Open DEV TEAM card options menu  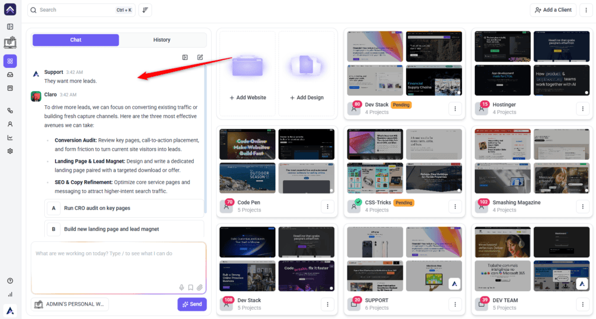coord(583,304)
